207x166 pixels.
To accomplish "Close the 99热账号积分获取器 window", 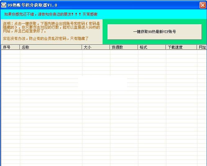I will [202, 5].
